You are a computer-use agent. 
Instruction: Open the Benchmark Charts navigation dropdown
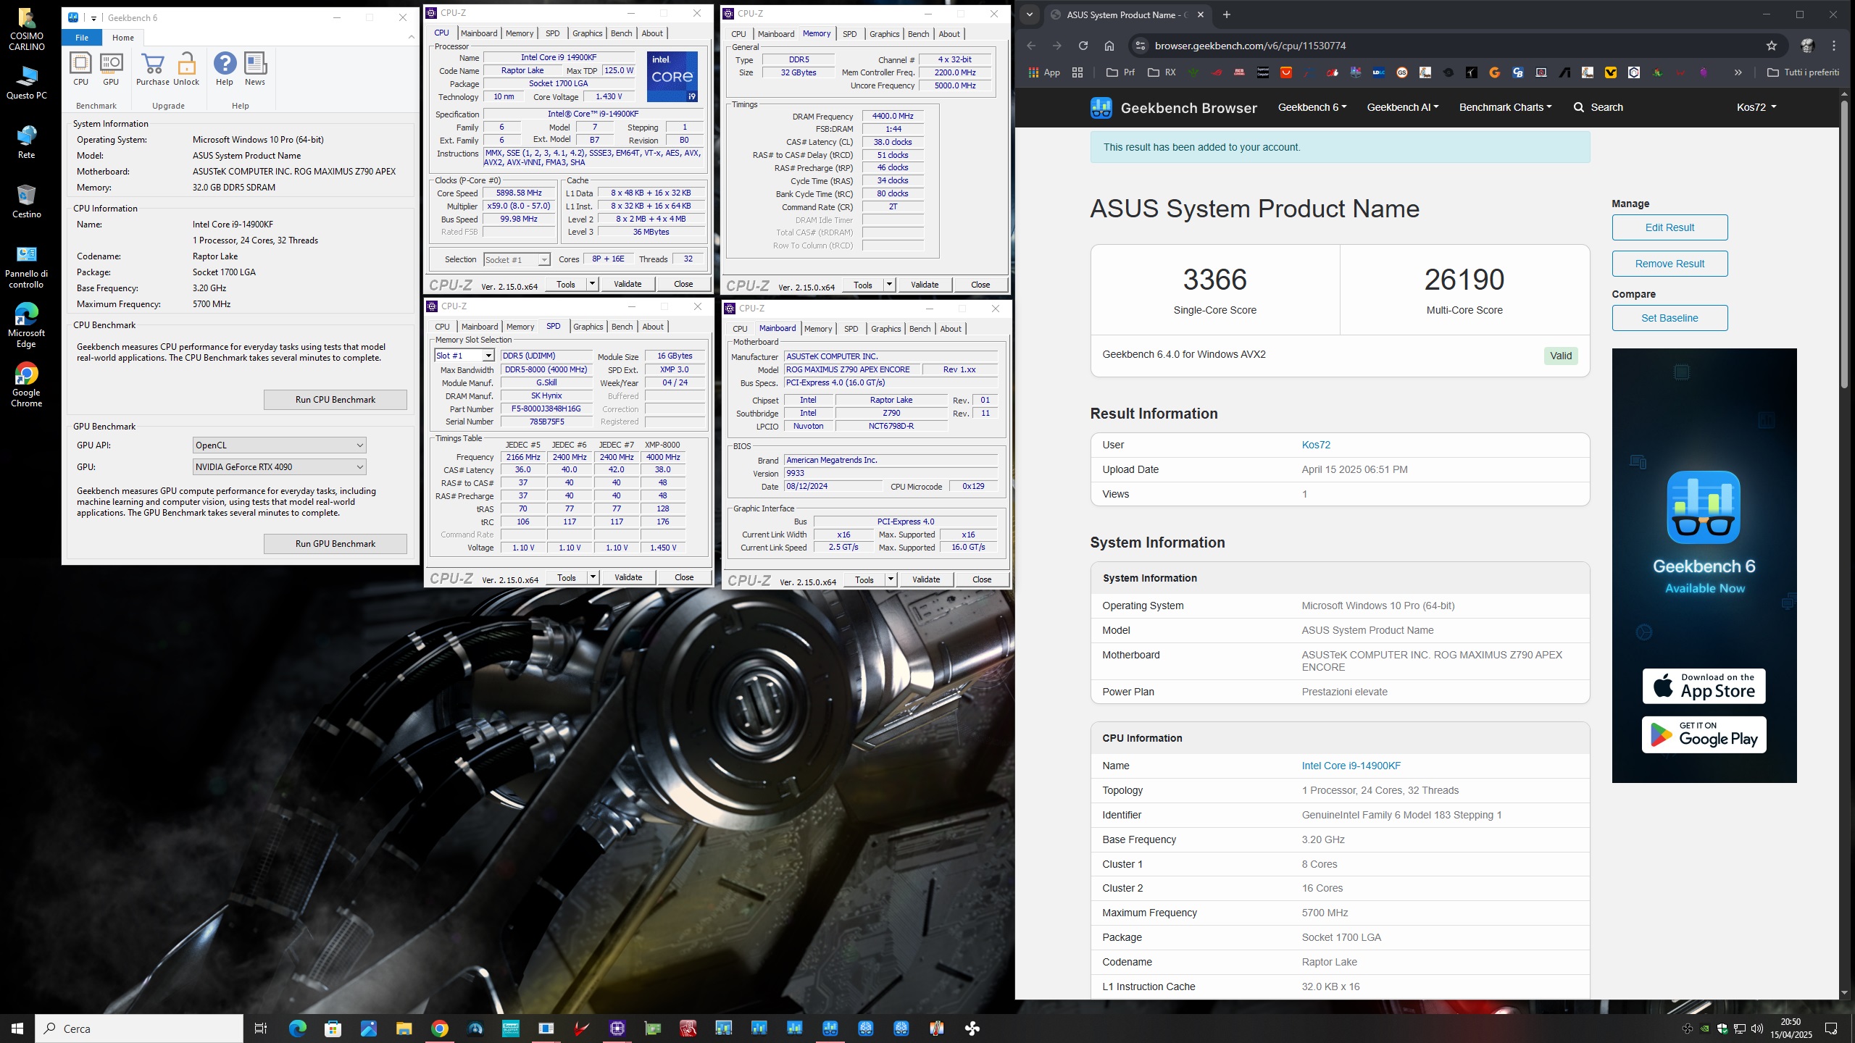click(x=1506, y=107)
